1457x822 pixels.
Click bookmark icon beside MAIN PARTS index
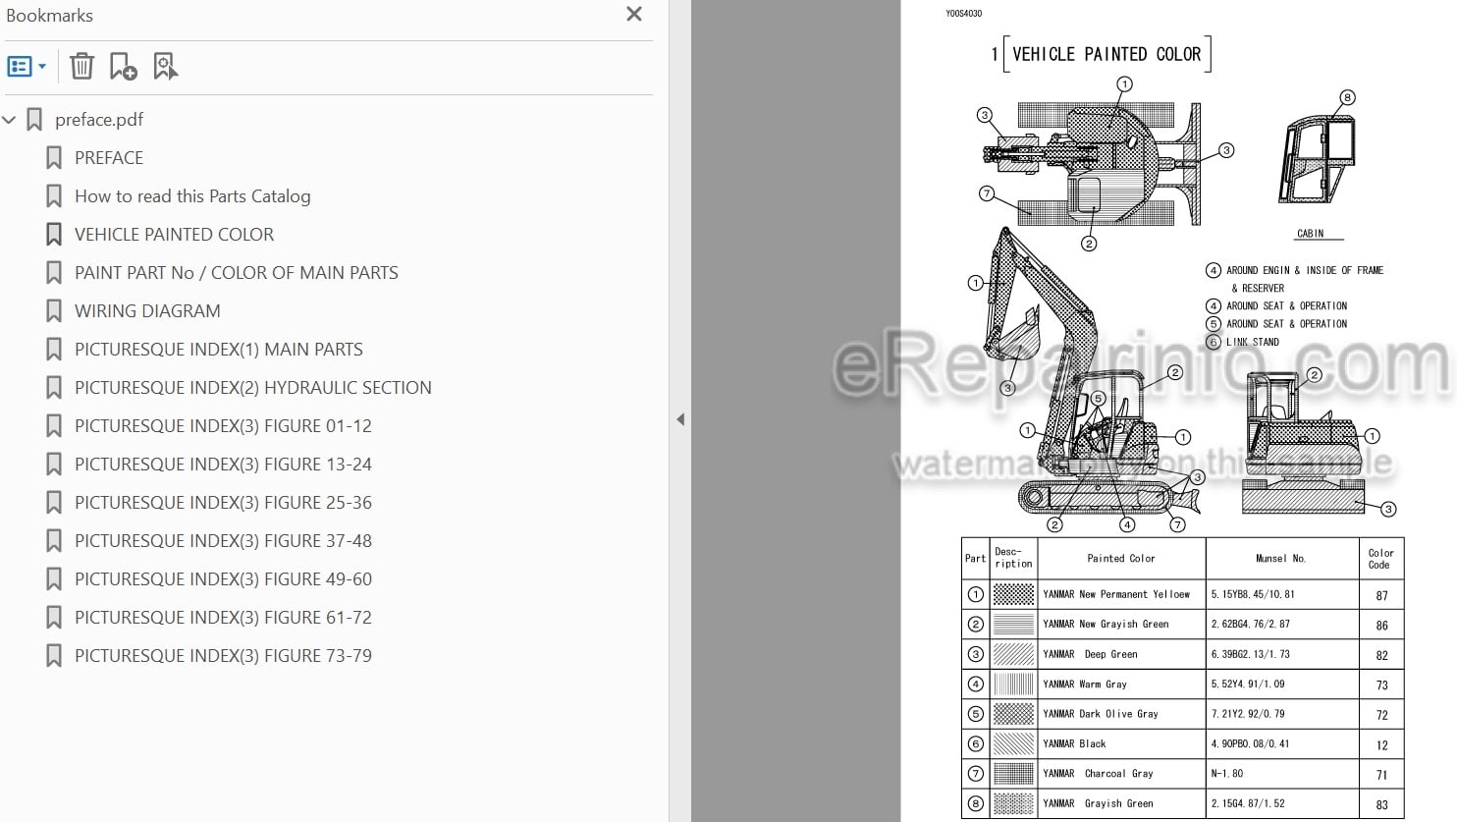click(54, 350)
